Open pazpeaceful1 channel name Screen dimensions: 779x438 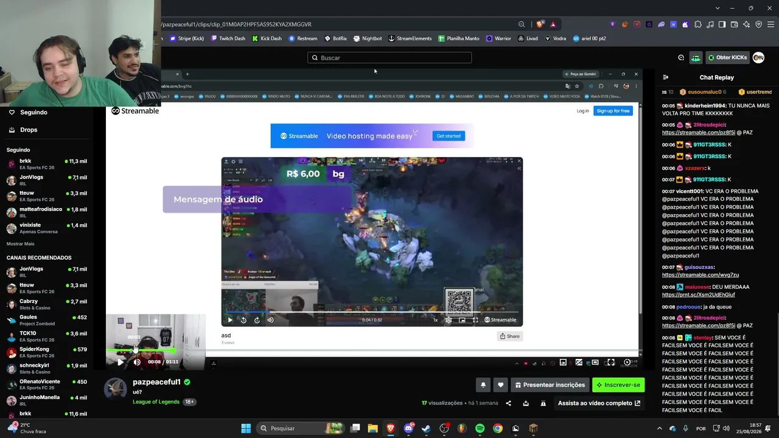coord(156,382)
